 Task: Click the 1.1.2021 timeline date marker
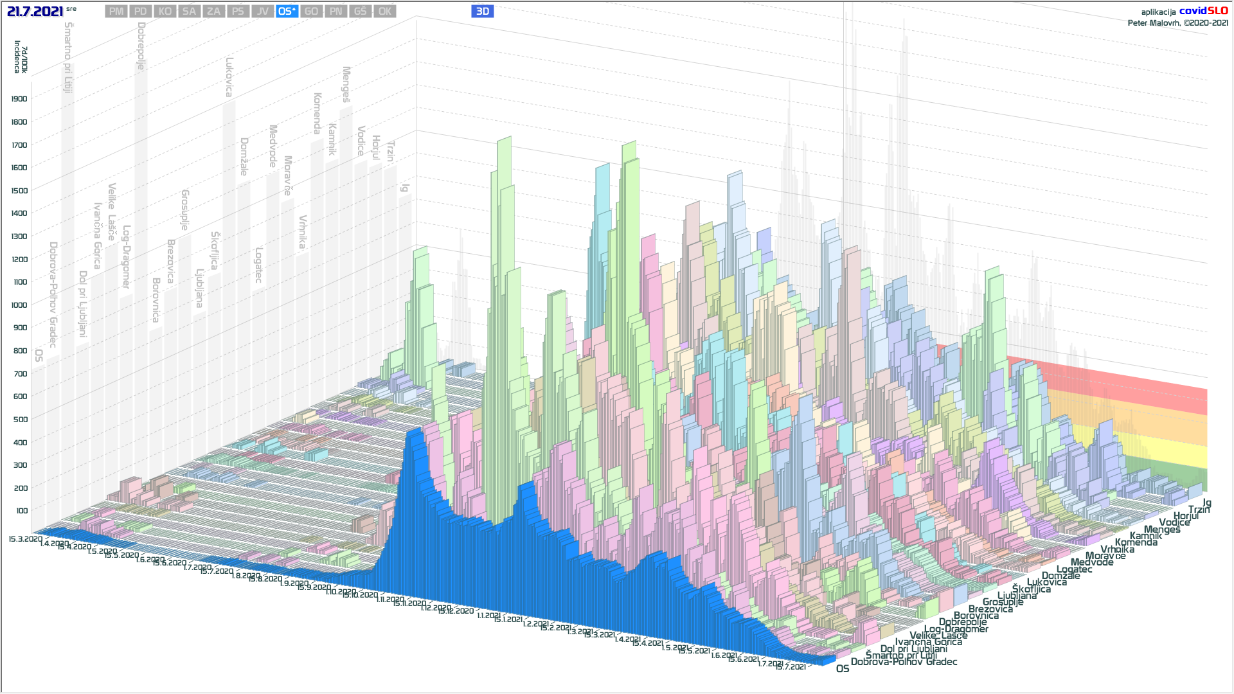coord(488,616)
